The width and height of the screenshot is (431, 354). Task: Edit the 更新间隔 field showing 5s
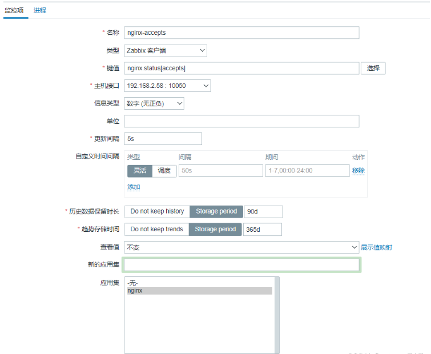[163, 139]
